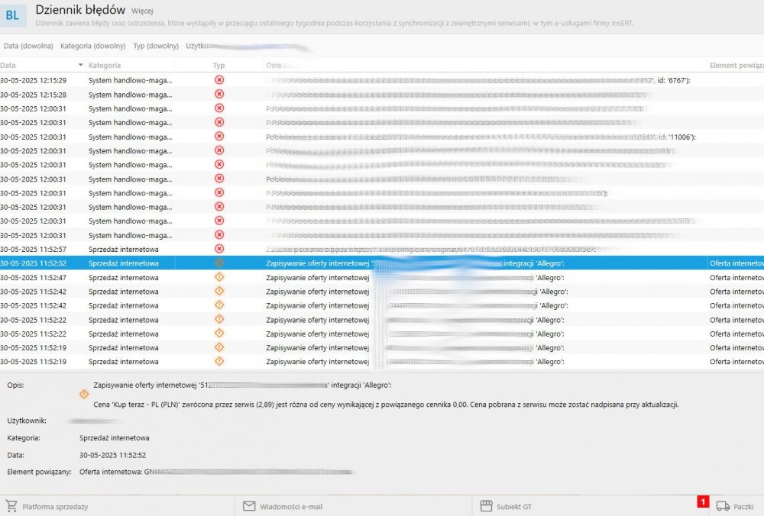Viewport: 764px width, 516px height.
Task: Click the shopping cart Platforma sprzedaży icon
Action: pos(11,506)
